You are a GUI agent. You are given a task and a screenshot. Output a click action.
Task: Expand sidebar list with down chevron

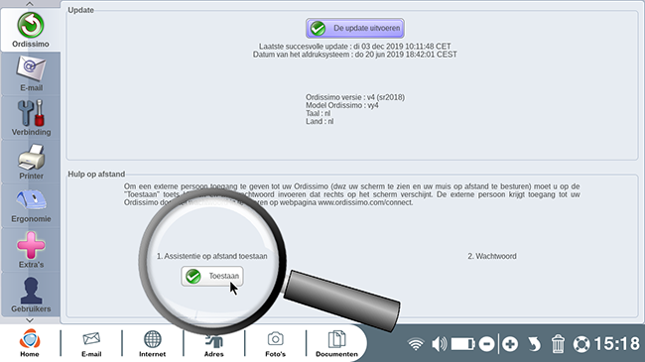30,320
